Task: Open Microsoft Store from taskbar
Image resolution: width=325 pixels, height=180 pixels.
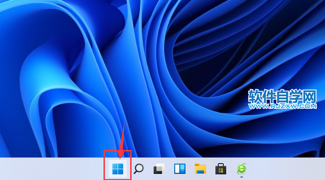Action: [221, 169]
